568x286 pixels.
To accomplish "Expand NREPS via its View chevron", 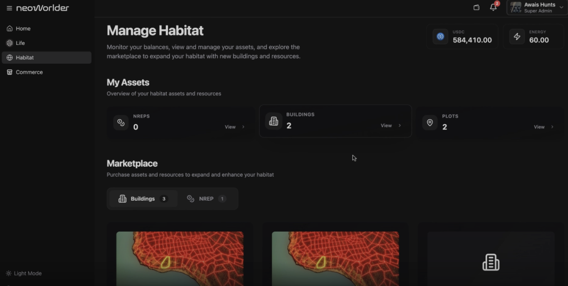I will click(x=243, y=127).
